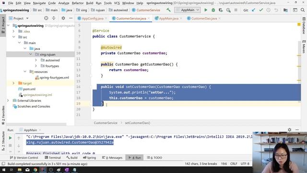Open Run panel settings gear

290,130
